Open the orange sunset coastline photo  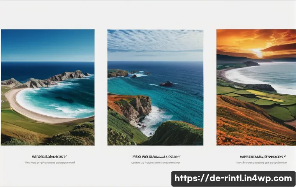(x=256, y=87)
